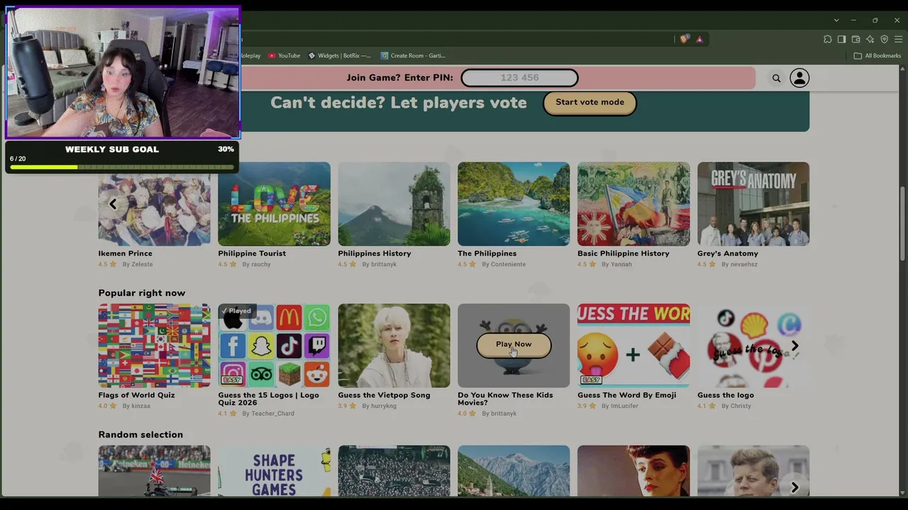This screenshot has width=908, height=510.
Task: Go to previous quizzes with the left carousel arrow
Action: tap(112, 204)
